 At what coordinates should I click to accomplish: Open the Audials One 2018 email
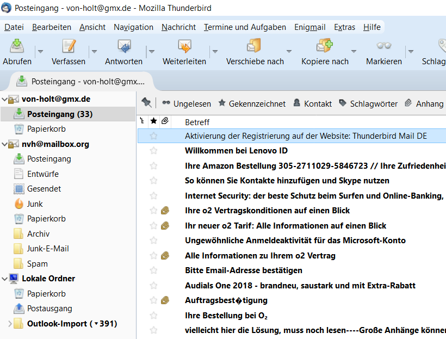pos(300,285)
